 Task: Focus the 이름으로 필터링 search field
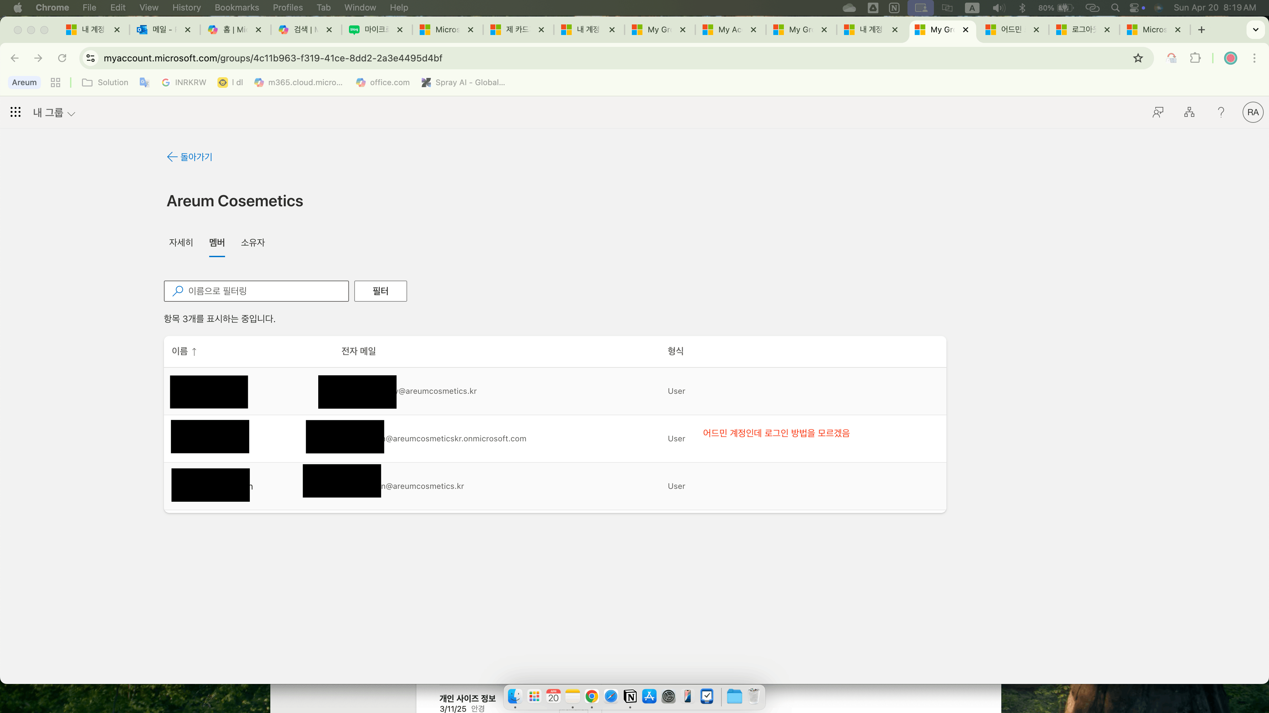256,291
